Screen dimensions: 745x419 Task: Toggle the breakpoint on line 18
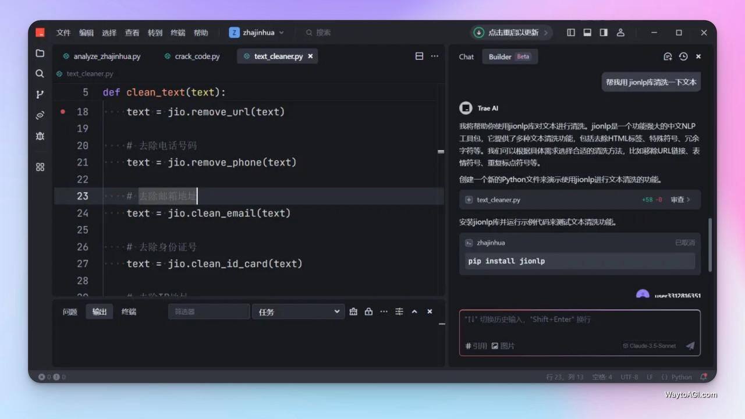coord(63,112)
